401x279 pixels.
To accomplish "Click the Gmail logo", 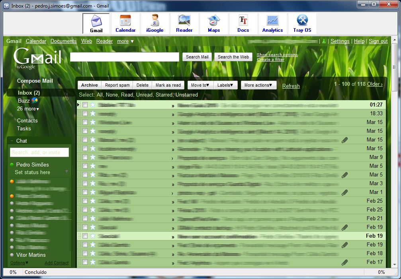I will [x=37, y=59].
